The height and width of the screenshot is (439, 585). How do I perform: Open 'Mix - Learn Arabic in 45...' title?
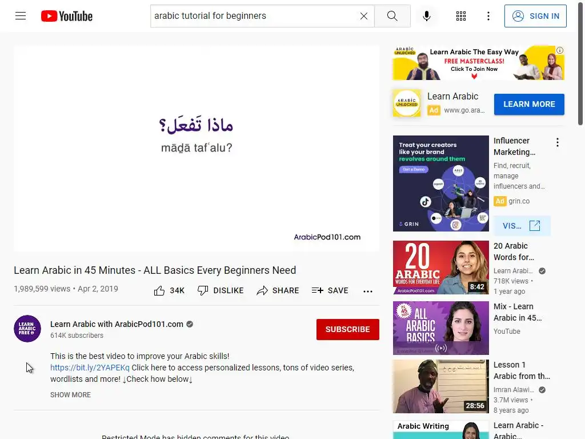tap(517, 312)
